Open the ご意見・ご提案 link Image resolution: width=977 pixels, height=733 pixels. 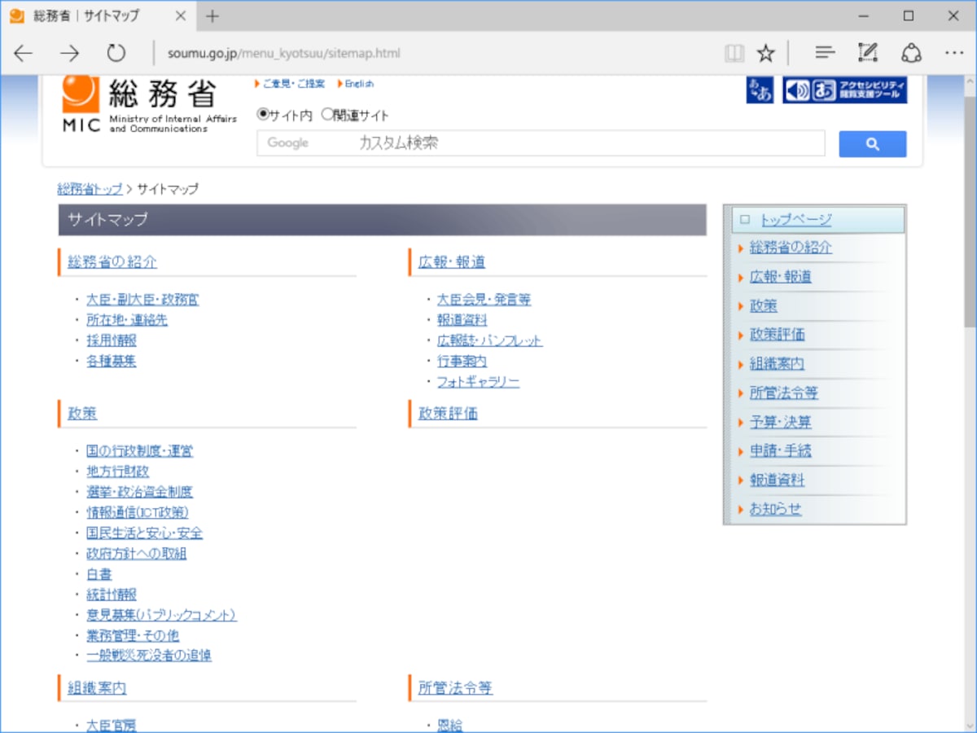tap(294, 84)
